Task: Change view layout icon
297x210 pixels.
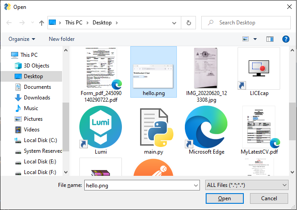Action: pyautogui.click(x=246, y=39)
